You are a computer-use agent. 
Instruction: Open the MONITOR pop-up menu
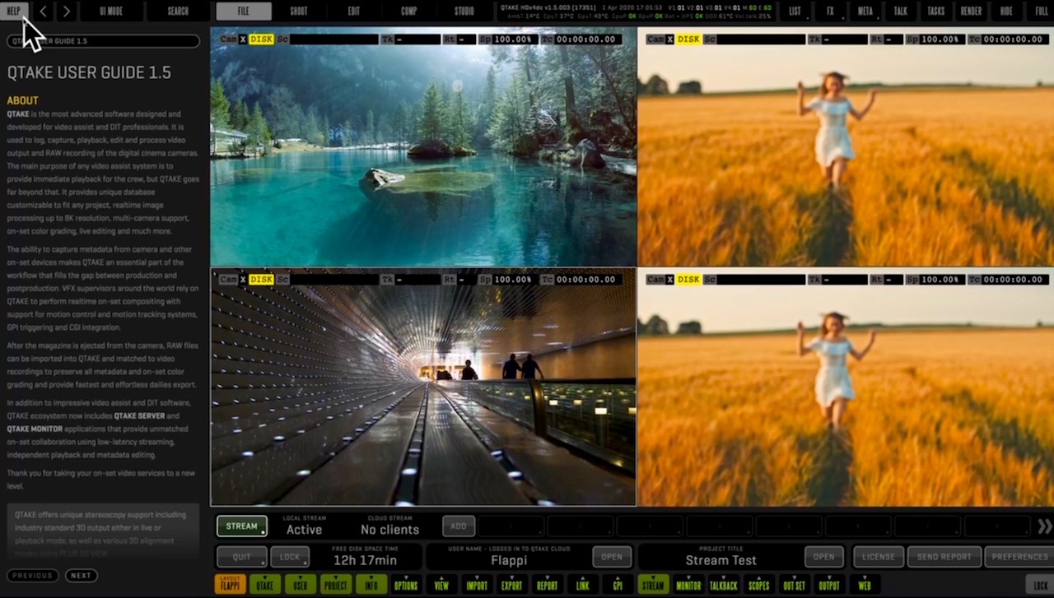(688, 586)
